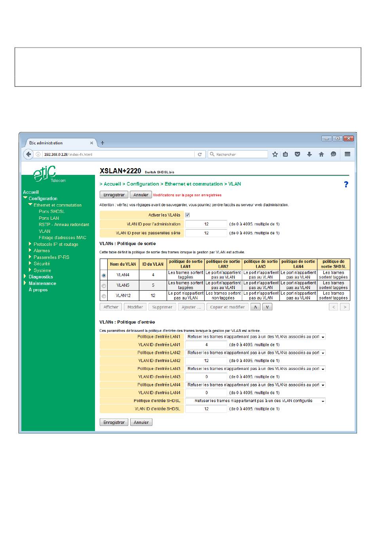Expand the Système sidebar node
The height and width of the screenshot is (550, 376).
tap(30, 270)
